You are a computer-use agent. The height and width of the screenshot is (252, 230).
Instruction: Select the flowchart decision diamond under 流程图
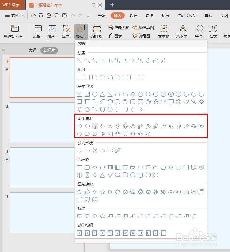click(95, 167)
